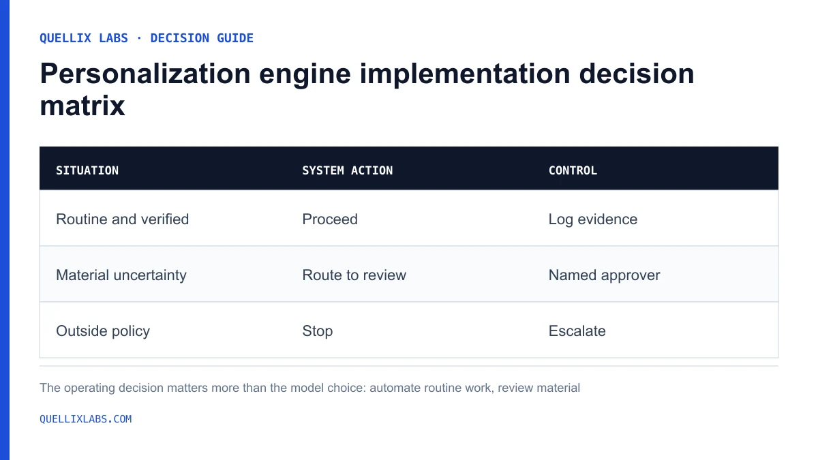Image resolution: width=818 pixels, height=460 pixels.
Task: Click the SYSTEM ACTION column header
Action: pyautogui.click(x=348, y=170)
